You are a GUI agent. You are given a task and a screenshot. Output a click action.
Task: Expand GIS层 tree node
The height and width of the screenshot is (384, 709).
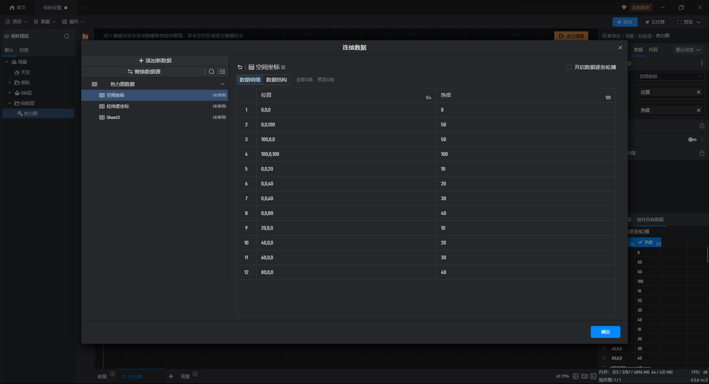[x=10, y=93]
